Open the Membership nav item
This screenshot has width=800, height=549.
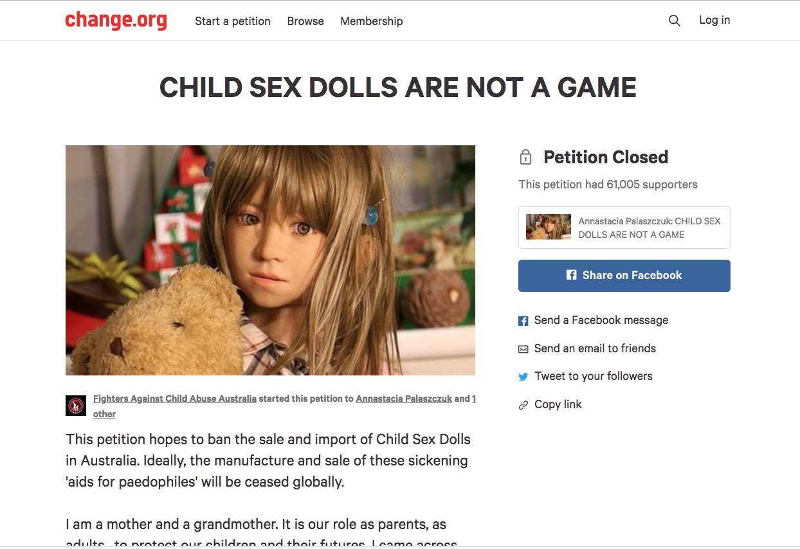pos(372,21)
